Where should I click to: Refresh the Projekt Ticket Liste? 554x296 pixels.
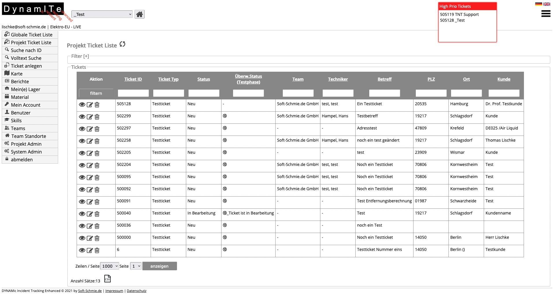point(123,44)
